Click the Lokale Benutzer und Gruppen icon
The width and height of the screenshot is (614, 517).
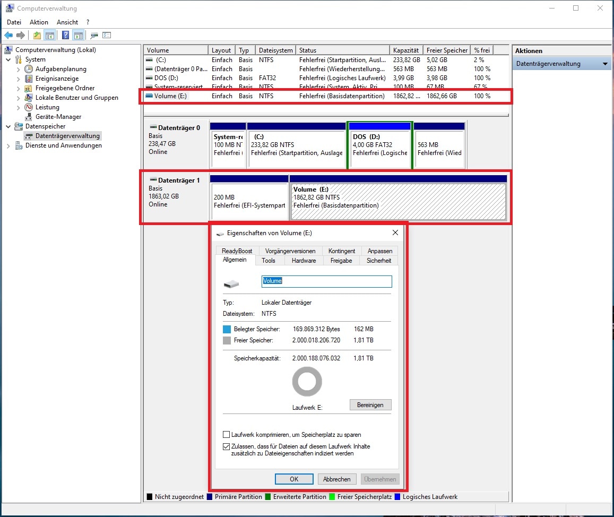coord(29,98)
